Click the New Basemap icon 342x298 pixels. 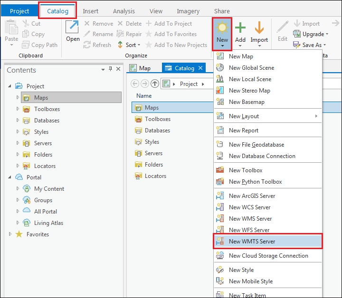pyautogui.click(x=220, y=102)
